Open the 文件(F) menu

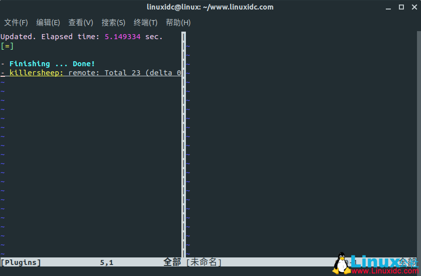pyautogui.click(x=16, y=23)
